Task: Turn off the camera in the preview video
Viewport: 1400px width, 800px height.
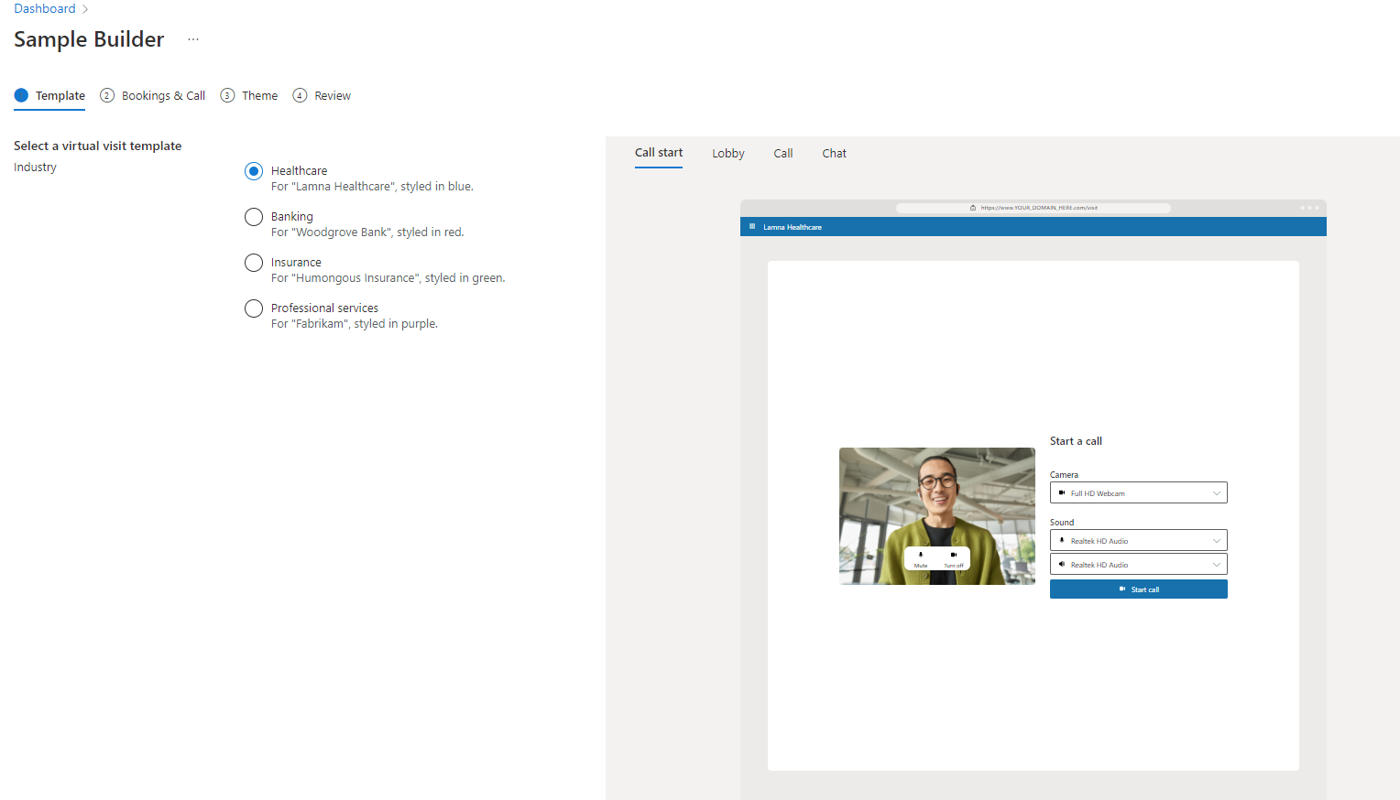Action: [x=954, y=557]
